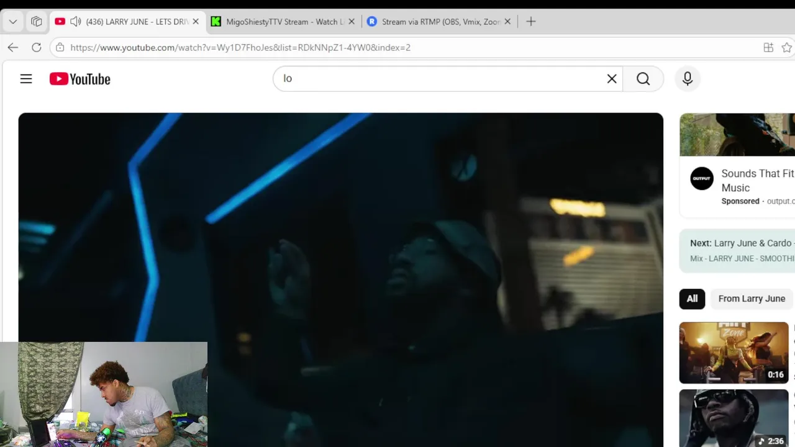Run search with the magnifier button
The height and width of the screenshot is (447, 795).
(x=643, y=79)
